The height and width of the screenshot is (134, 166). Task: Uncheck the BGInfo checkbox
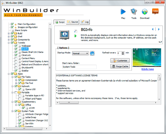16,49
